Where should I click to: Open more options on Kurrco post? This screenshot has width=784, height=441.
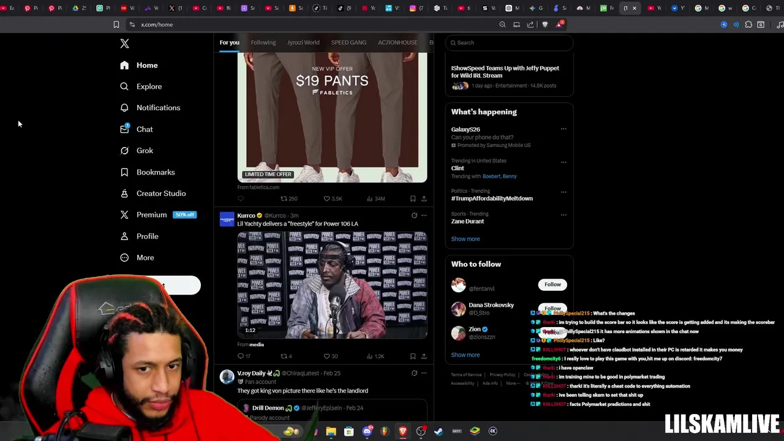pos(424,216)
